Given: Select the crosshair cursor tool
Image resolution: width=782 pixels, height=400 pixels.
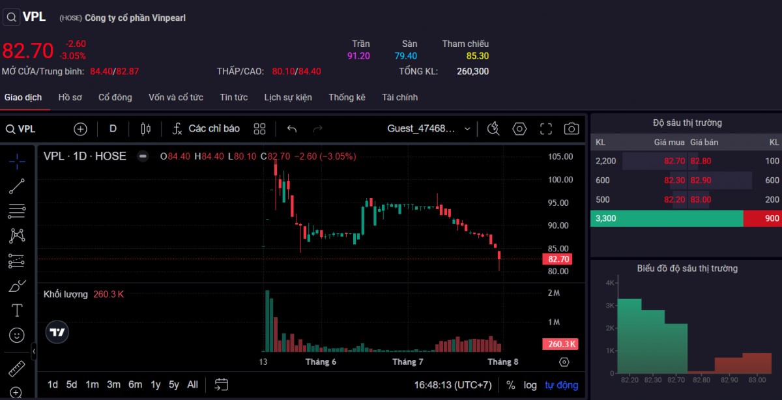Looking at the screenshot, I should pyautogui.click(x=17, y=160).
